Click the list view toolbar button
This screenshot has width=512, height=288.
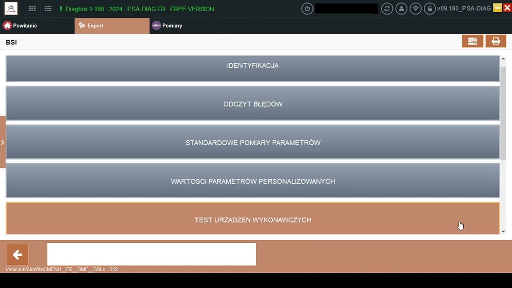tap(472, 41)
